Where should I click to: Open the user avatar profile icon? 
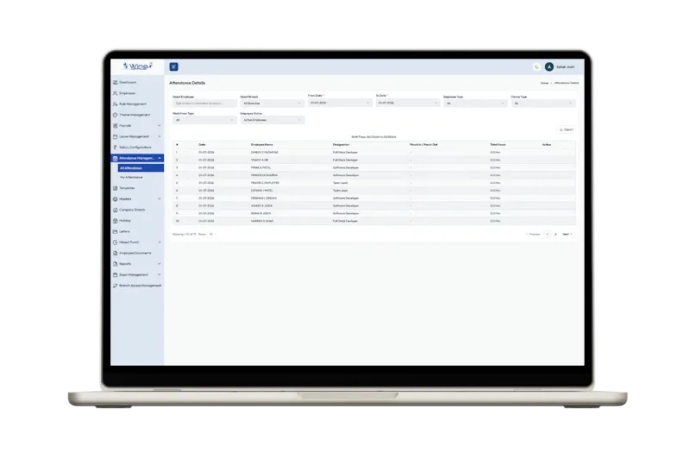pos(549,67)
